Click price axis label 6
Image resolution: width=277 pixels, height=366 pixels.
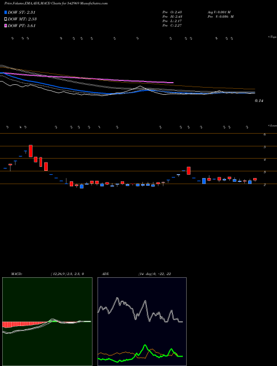(265, 134)
